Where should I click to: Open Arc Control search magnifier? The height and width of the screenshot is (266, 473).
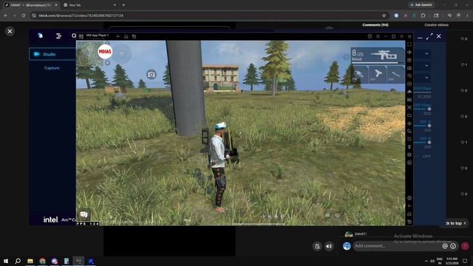(74, 35)
